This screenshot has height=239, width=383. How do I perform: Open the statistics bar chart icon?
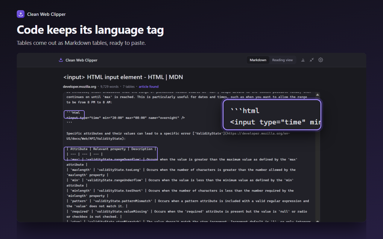point(303,60)
